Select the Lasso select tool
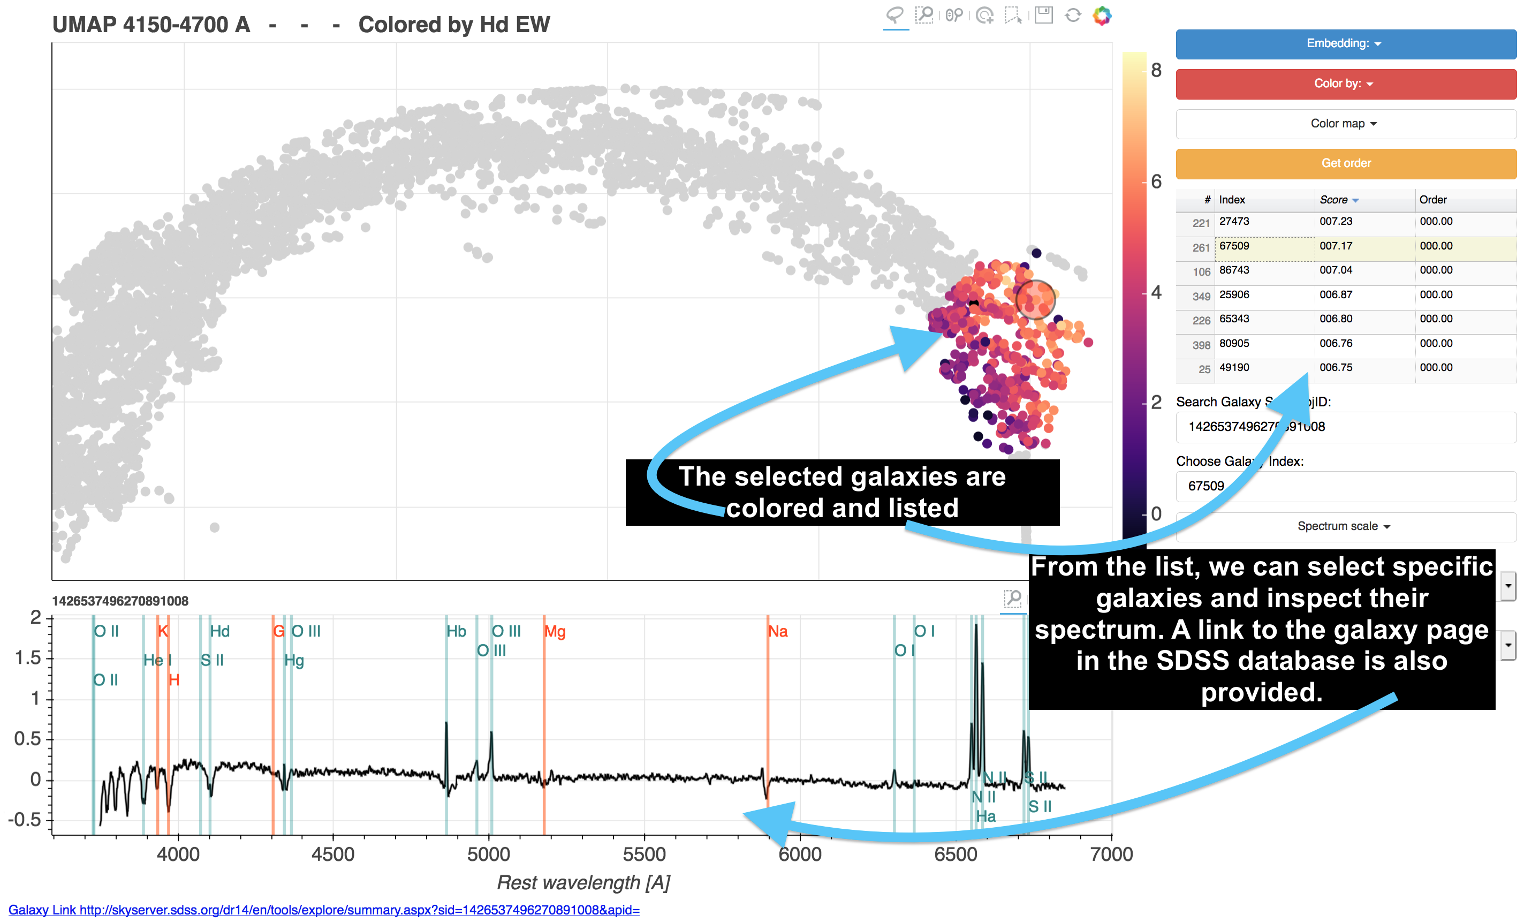Screen dimensions: 1524x923 click(x=895, y=15)
